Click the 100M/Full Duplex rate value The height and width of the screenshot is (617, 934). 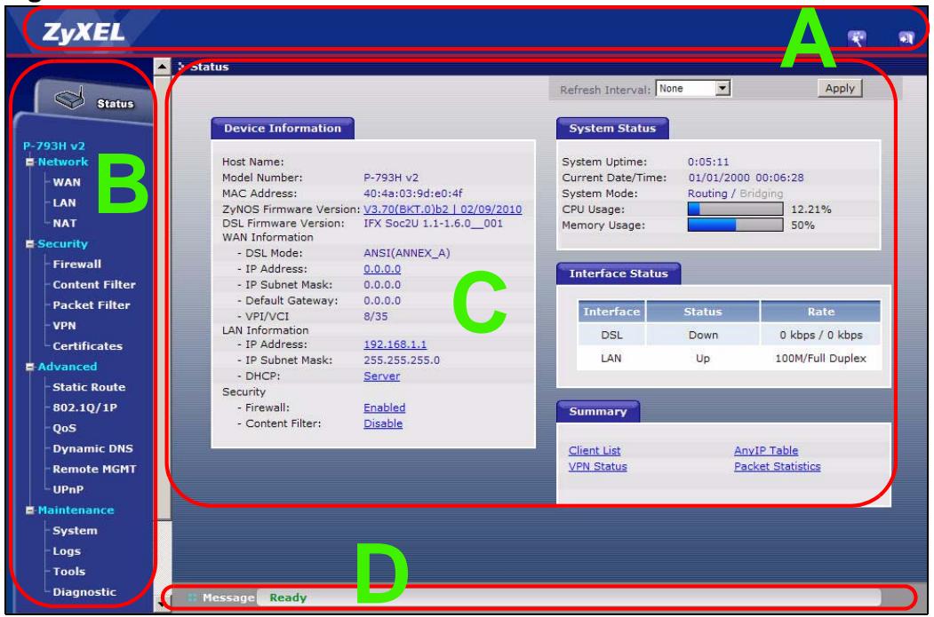pos(820,359)
